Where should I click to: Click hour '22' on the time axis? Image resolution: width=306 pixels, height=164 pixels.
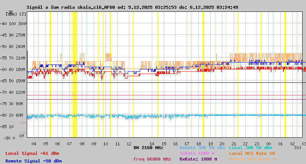tap(245, 144)
